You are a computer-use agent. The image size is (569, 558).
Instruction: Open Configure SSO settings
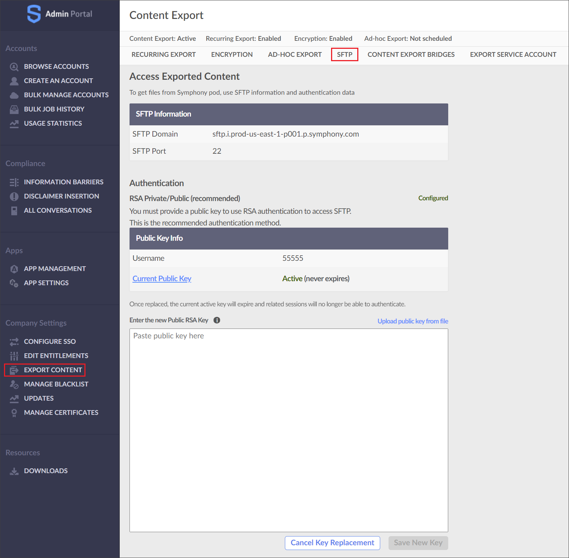(x=50, y=342)
